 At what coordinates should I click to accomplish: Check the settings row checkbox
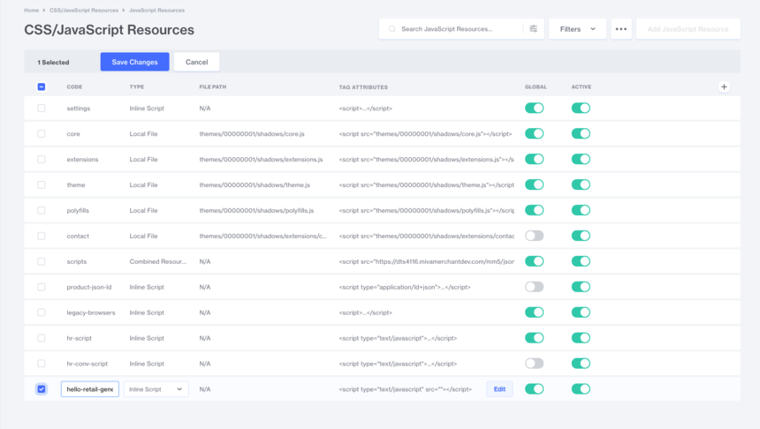click(x=42, y=108)
